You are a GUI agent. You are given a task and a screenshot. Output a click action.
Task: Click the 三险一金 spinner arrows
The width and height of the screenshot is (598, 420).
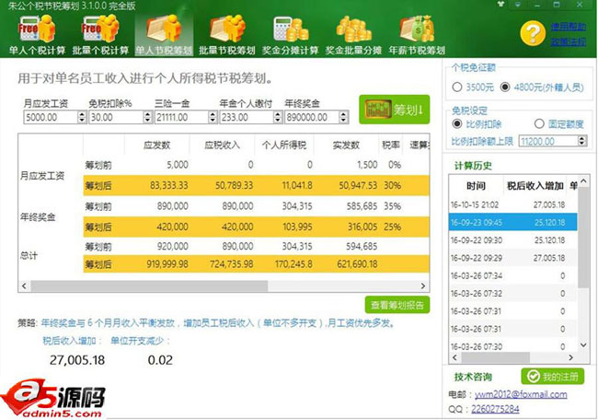[213, 117]
